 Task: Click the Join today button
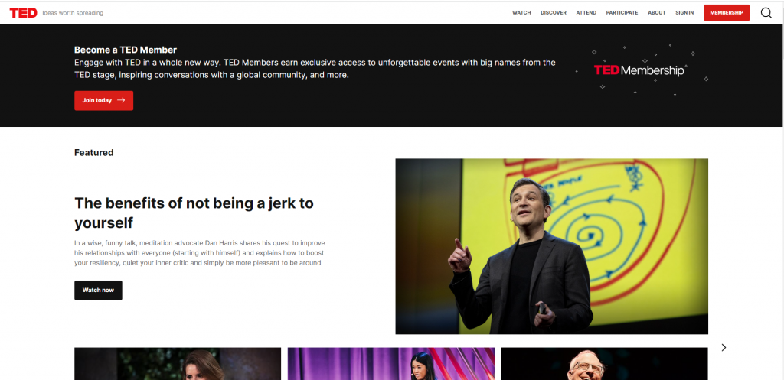click(103, 100)
